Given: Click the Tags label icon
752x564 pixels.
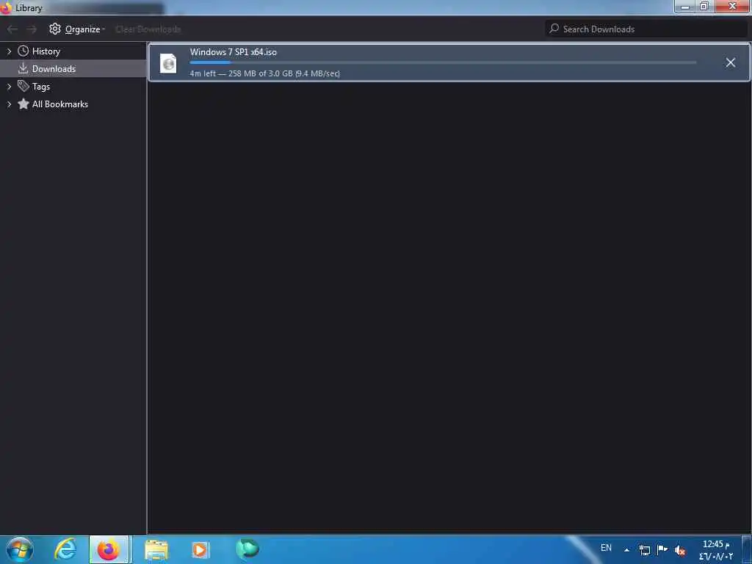Looking at the screenshot, I should coord(23,87).
